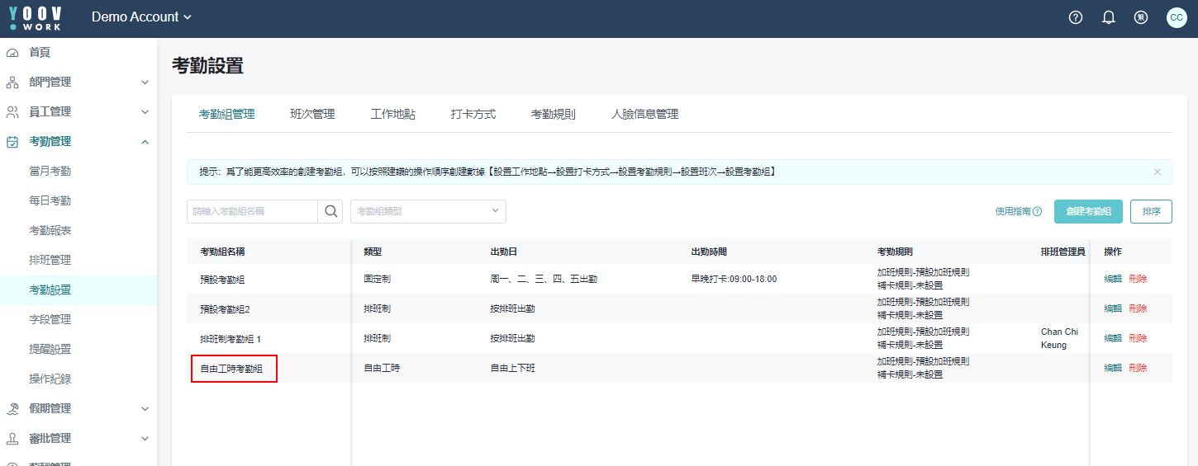Image resolution: width=1198 pixels, height=466 pixels.
Task: Click the 創建考勤組 button
Action: (x=1088, y=211)
